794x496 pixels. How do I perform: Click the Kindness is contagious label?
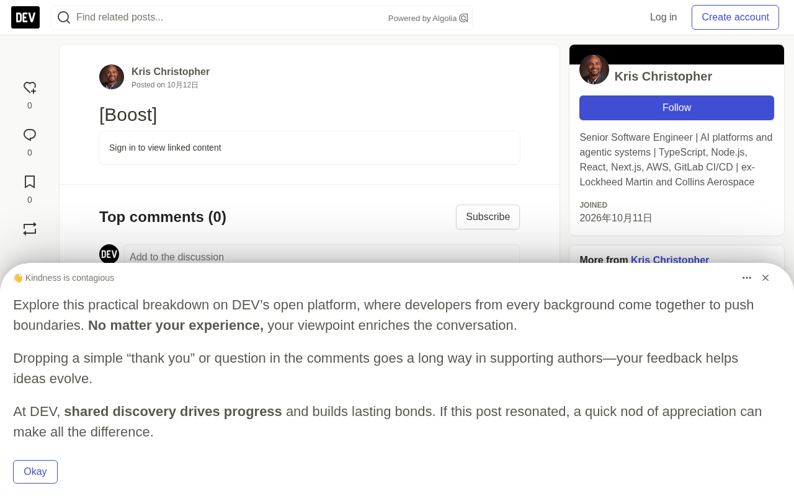69,278
